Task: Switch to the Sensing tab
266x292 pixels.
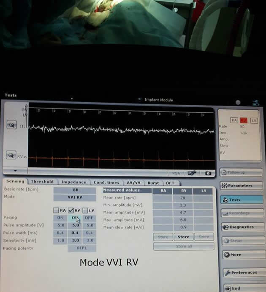Action: tap(15, 181)
